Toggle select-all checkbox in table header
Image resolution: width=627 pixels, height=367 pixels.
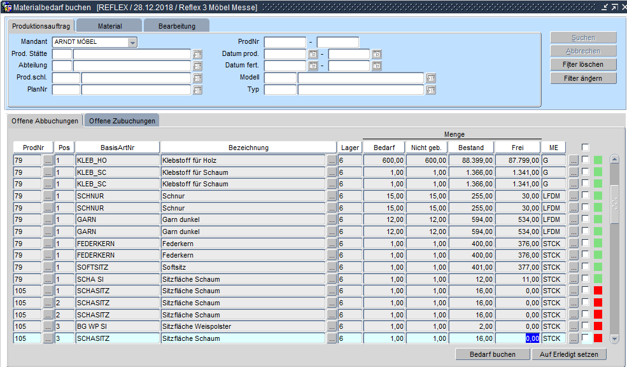coord(585,148)
